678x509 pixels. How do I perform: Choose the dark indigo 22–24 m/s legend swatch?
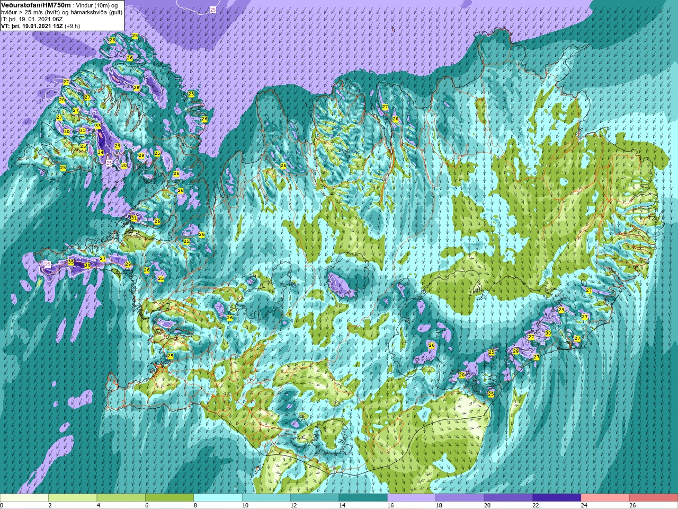point(557,498)
